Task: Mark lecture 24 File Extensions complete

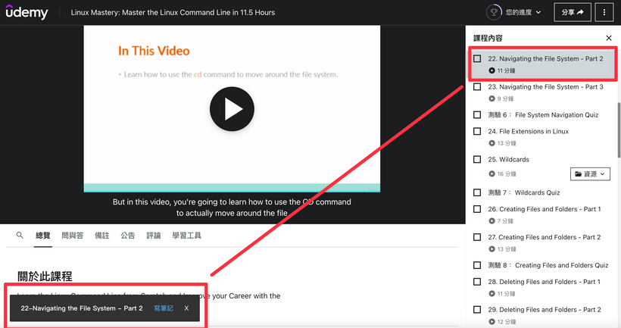Action: click(x=477, y=131)
